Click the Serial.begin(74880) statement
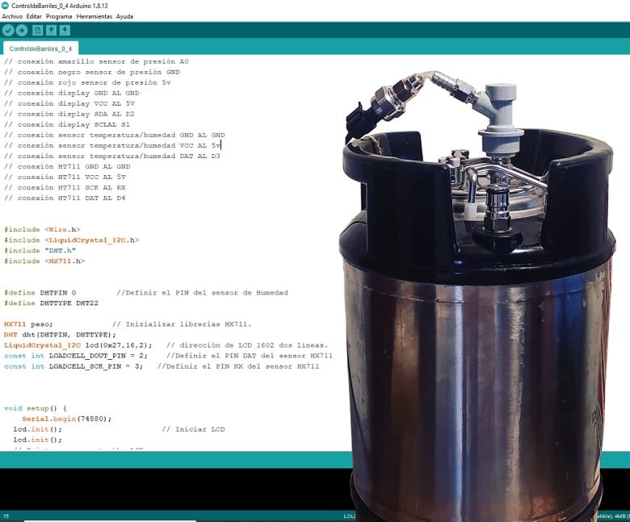 coord(66,419)
